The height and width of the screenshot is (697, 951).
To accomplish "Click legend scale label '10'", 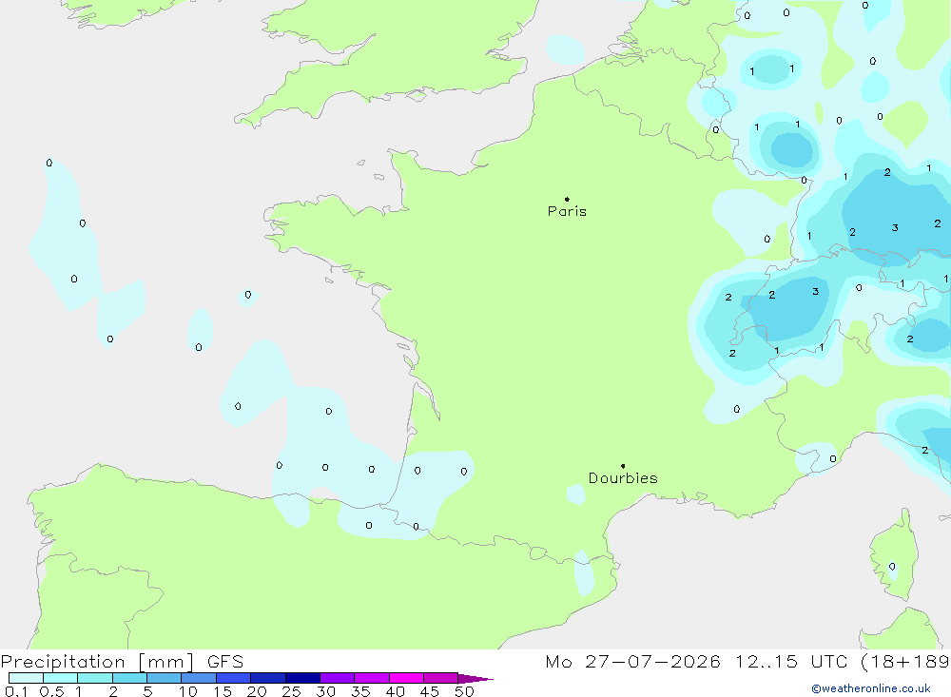I will coord(188,691).
